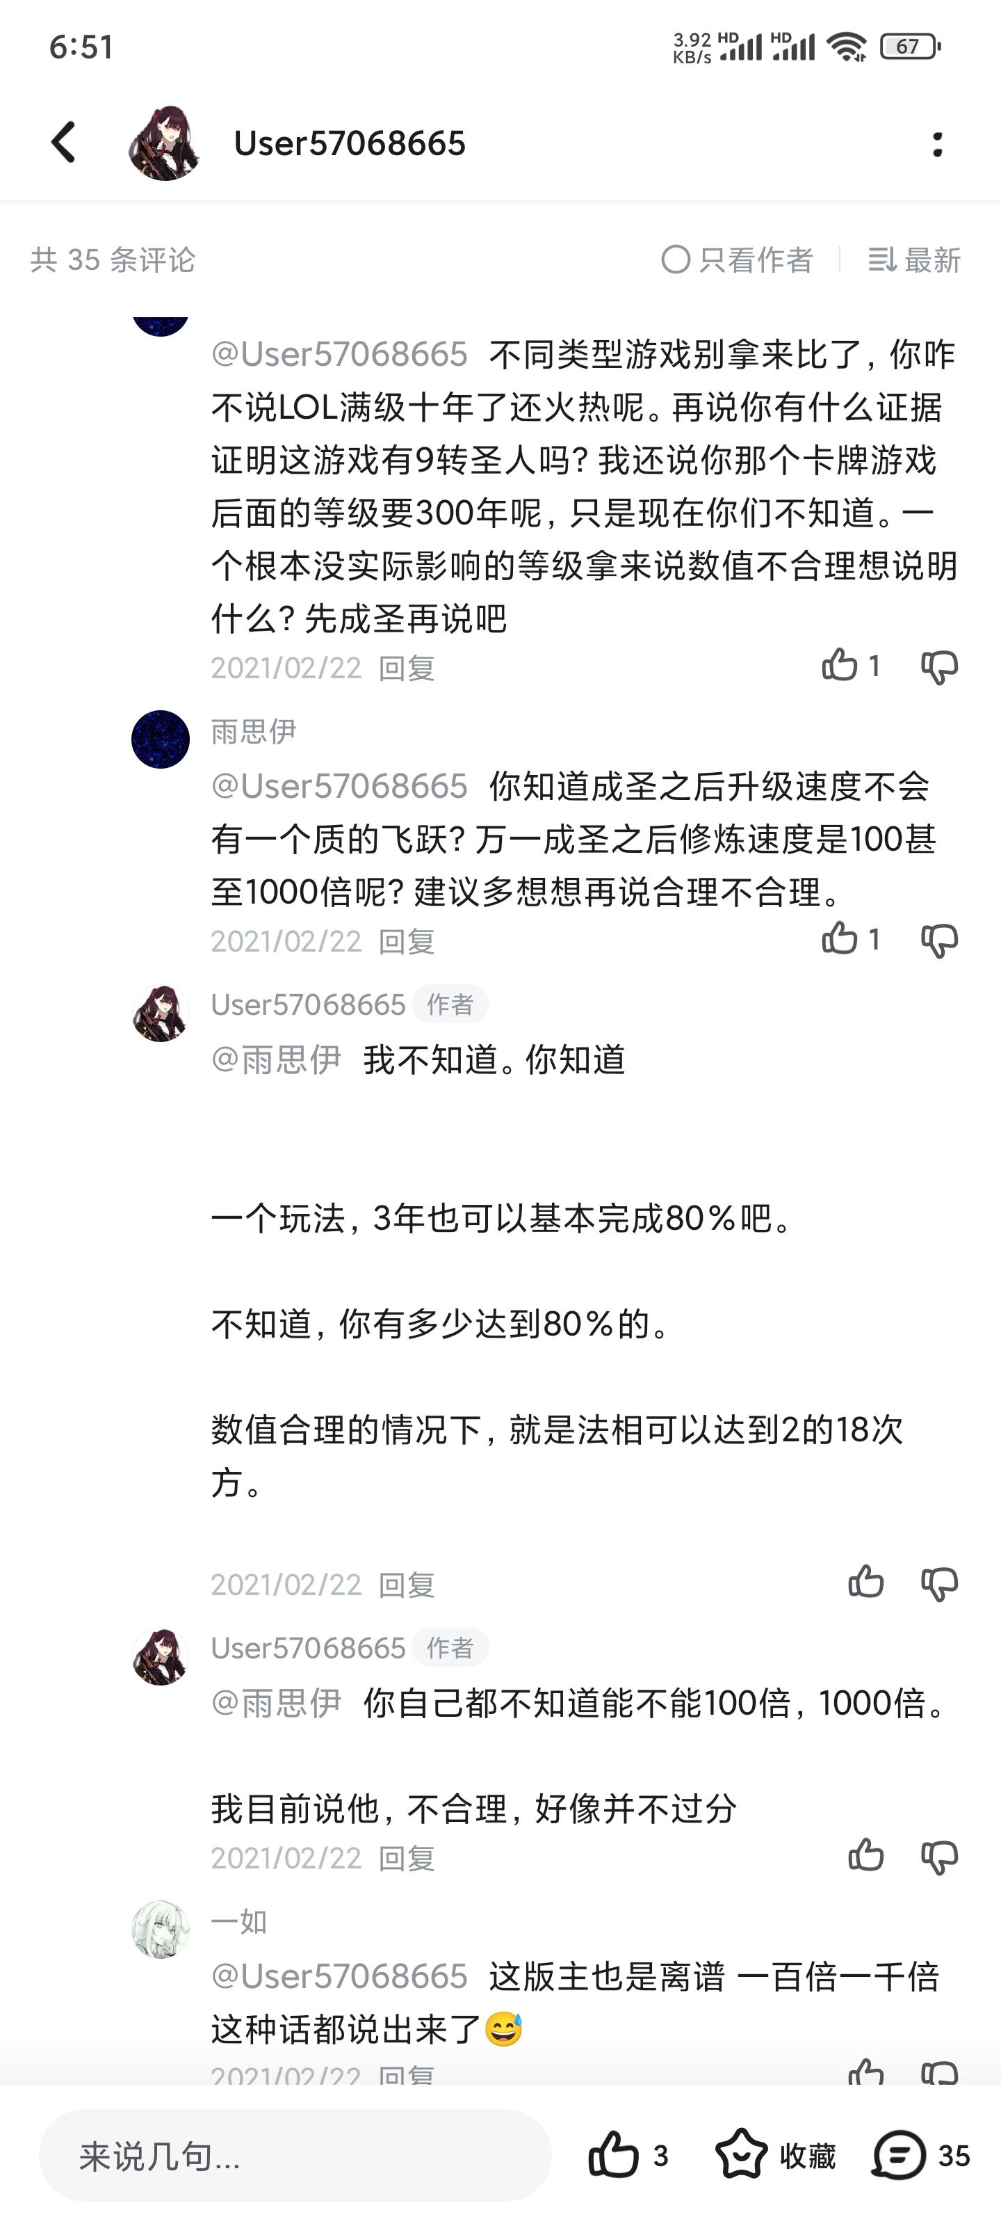Screen dimensions: 1001x2226
Task: Upvote the reply mentioning 2的18次方
Action: click(x=865, y=1583)
